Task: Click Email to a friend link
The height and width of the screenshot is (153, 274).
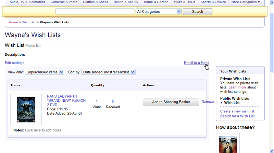Action: 196,63
